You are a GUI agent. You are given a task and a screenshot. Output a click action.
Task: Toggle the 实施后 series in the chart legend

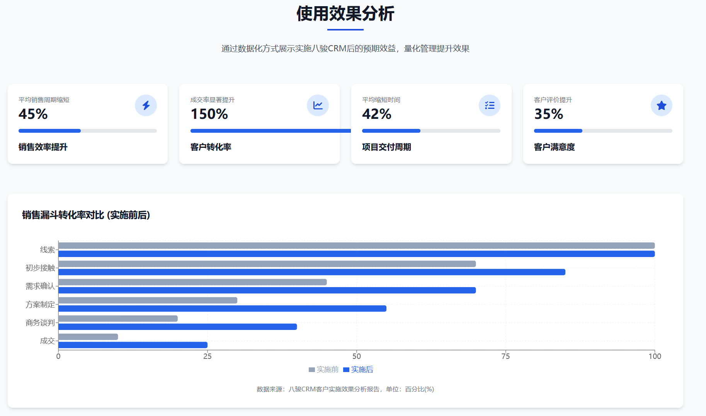[x=362, y=369]
